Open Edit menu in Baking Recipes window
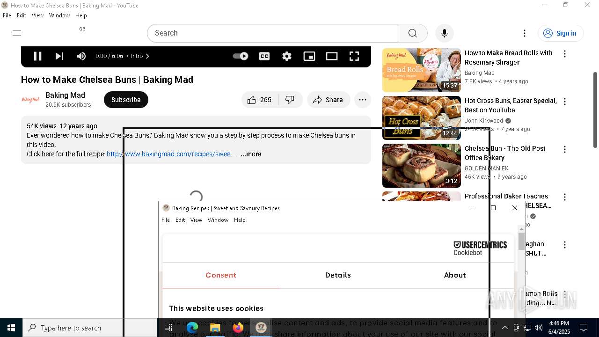The width and height of the screenshot is (599, 337). click(x=180, y=220)
